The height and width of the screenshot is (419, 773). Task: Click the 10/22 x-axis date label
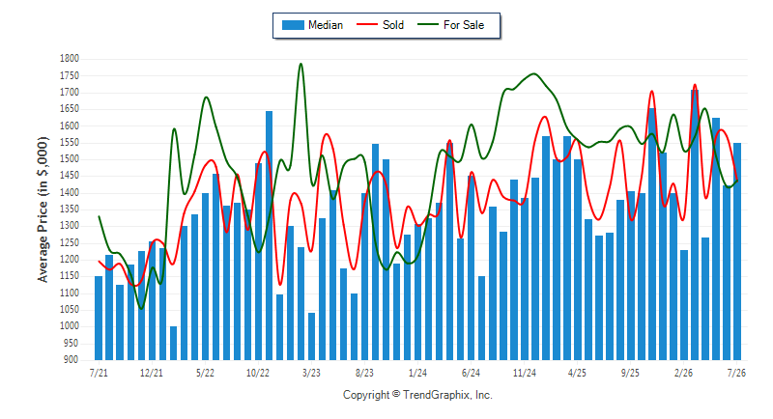[258, 373]
